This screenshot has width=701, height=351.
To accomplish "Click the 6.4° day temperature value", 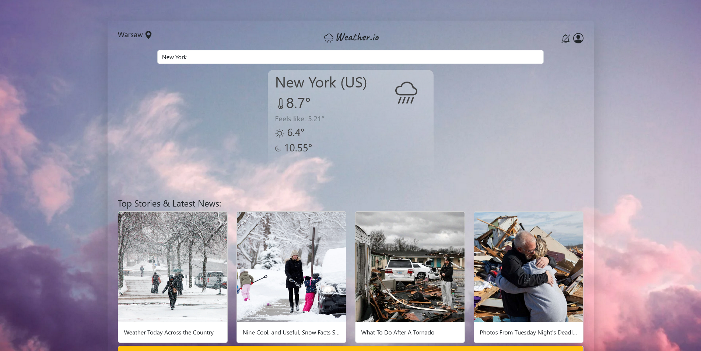I will pyautogui.click(x=296, y=133).
